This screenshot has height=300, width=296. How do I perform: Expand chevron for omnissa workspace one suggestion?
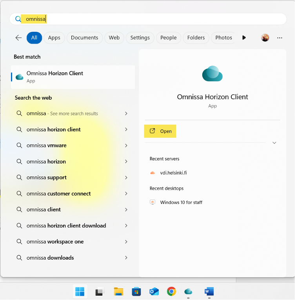point(126,242)
